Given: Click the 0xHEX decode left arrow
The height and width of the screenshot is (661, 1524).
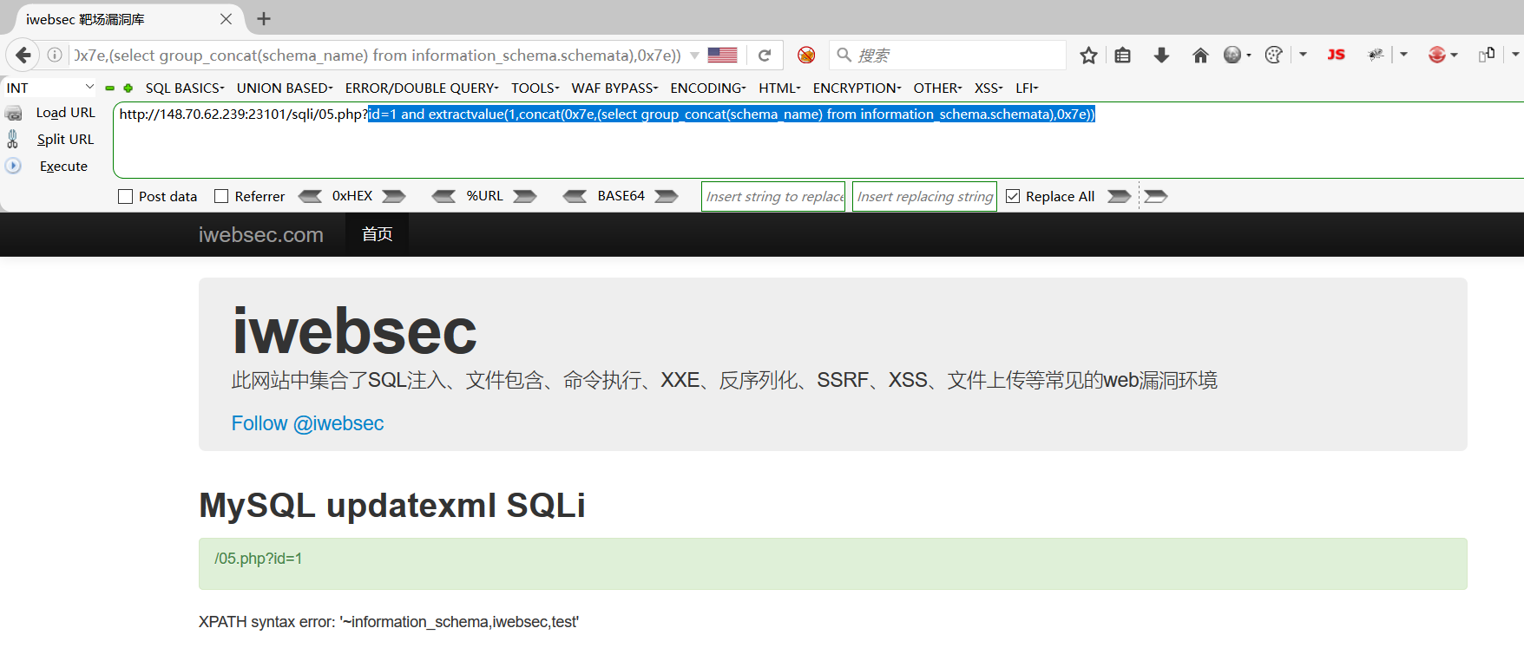Looking at the screenshot, I should click(311, 196).
